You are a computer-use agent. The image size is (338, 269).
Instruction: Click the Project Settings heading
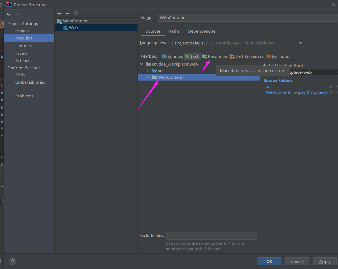coord(23,23)
